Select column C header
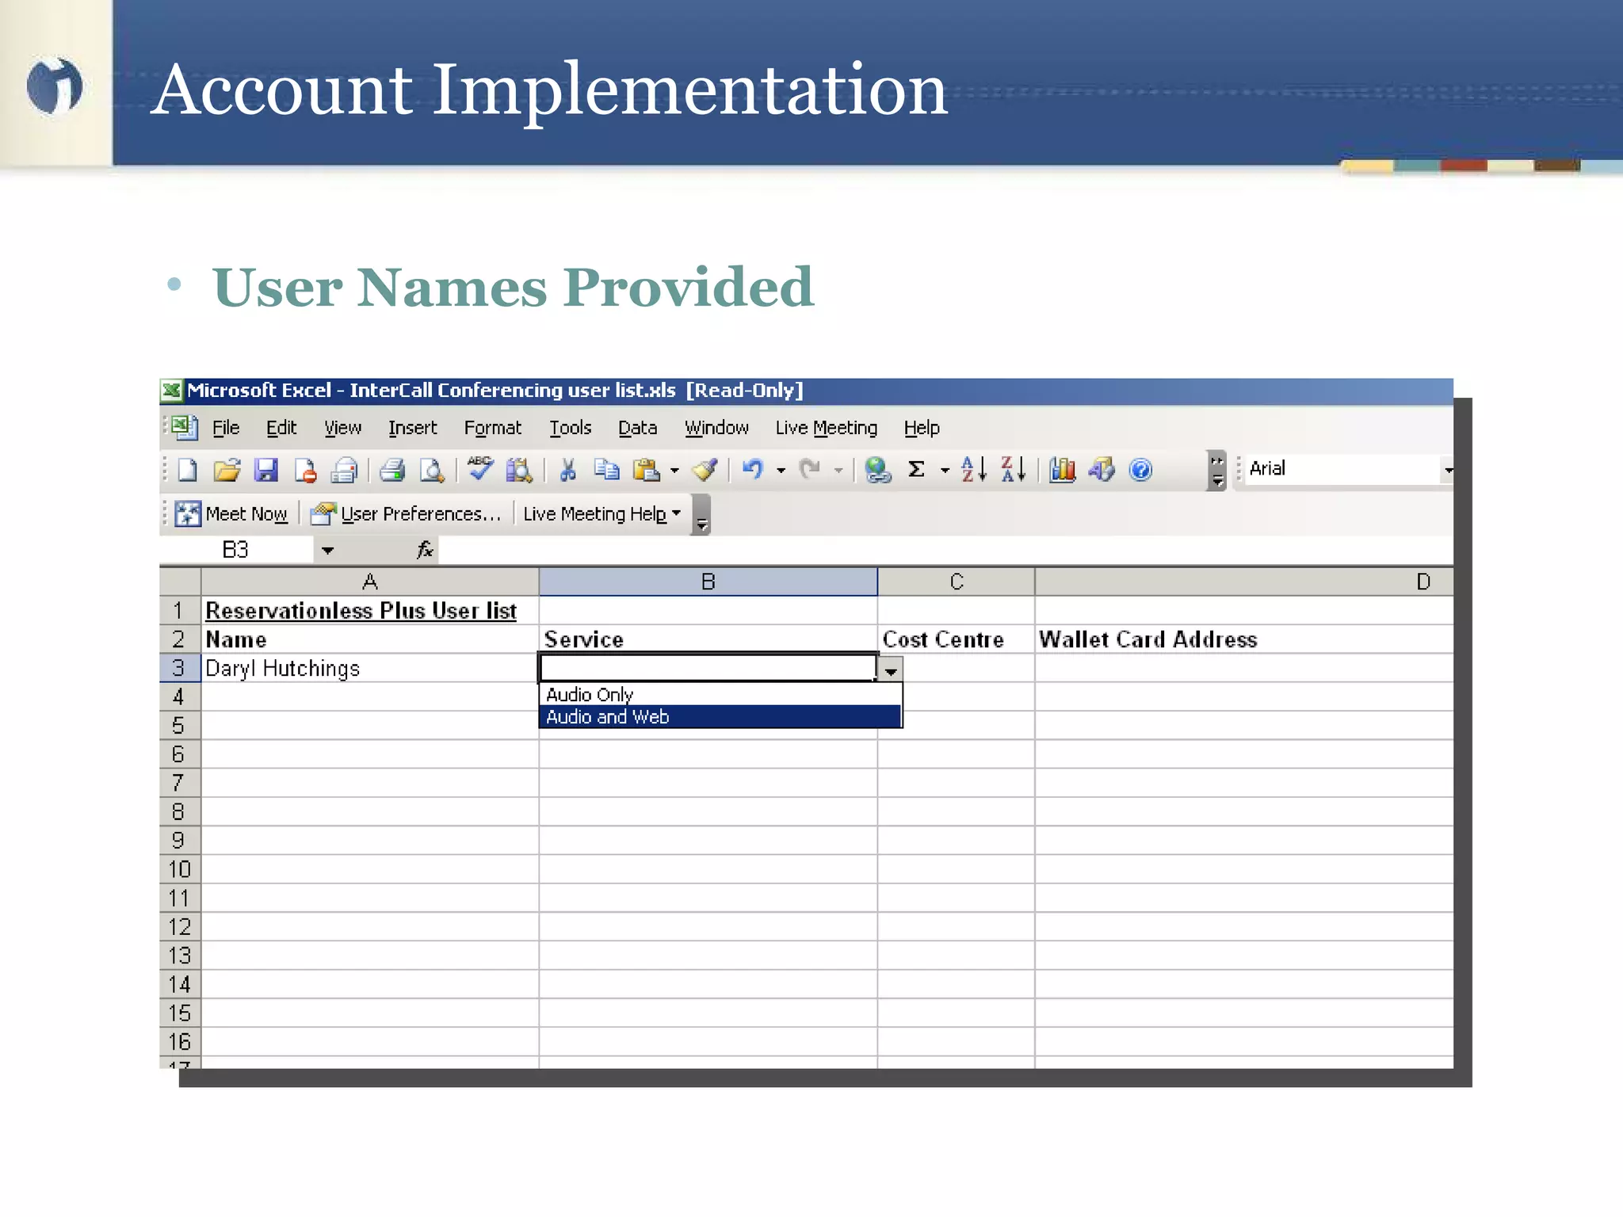 tap(956, 582)
